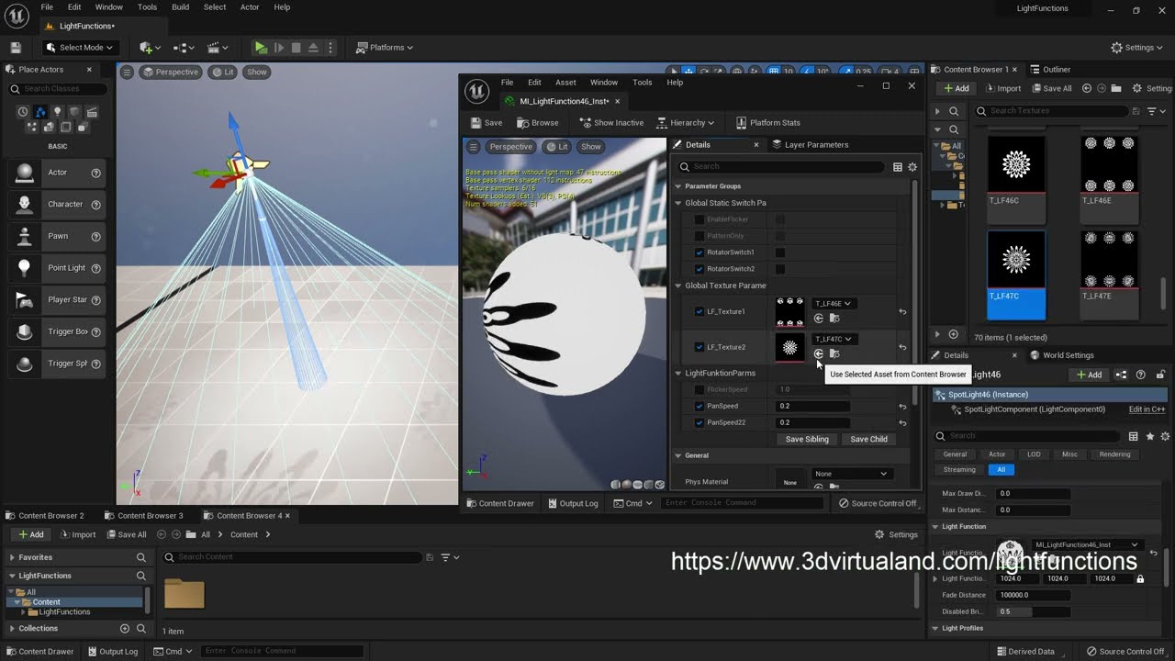Use selected asset for LF_Texture1
Image resolution: width=1175 pixels, height=661 pixels.
(819, 319)
